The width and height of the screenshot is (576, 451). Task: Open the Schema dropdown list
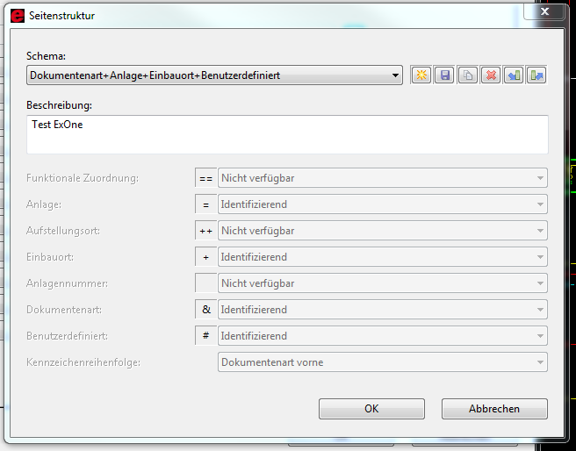tap(214, 75)
